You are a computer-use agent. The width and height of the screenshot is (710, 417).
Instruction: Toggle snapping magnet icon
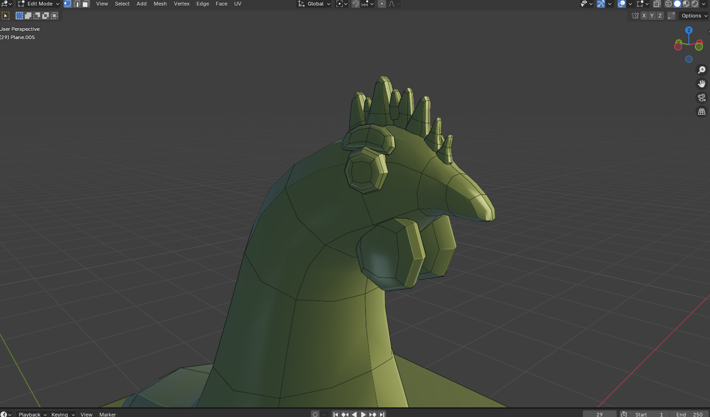click(x=356, y=4)
